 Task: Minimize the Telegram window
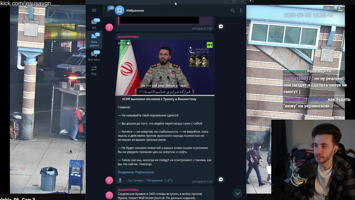pos(225,2)
